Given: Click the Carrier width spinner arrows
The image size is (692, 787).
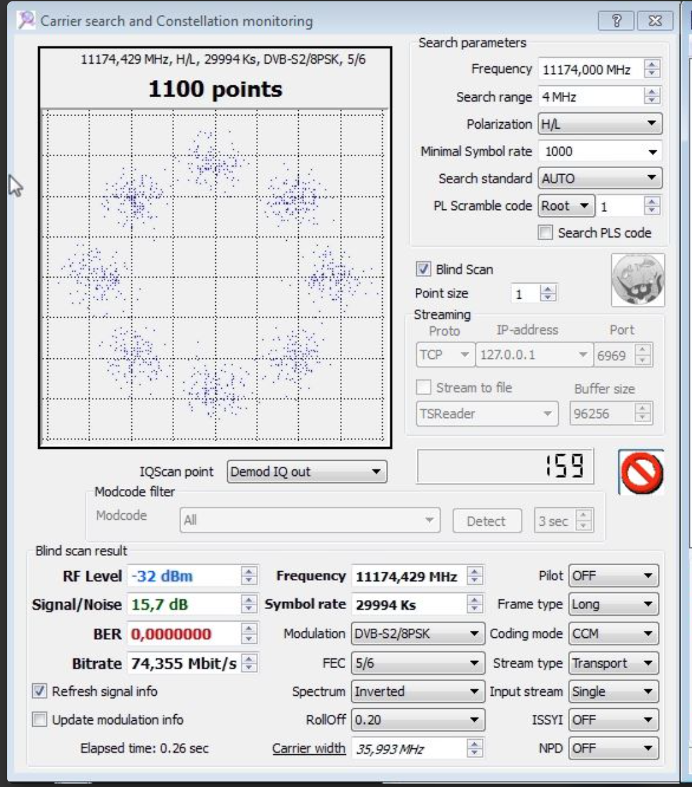Looking at the screenshot, I should 475,748.
